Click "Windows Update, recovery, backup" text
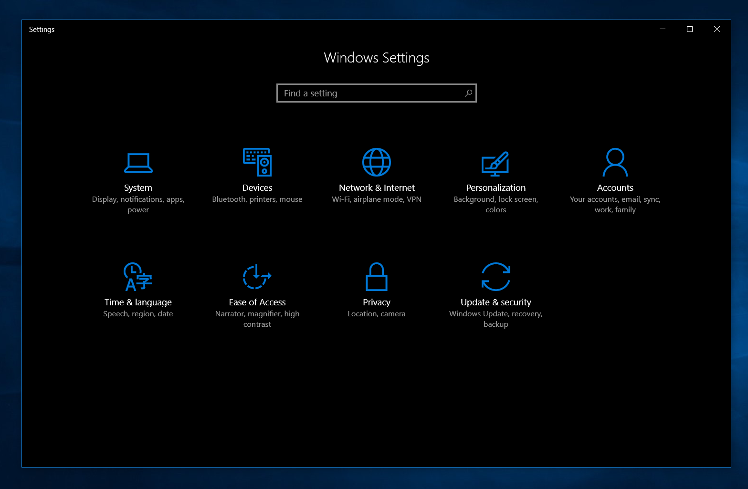Image resolution: width=748 pixels, height=489 pixels. tap(496, 319)
